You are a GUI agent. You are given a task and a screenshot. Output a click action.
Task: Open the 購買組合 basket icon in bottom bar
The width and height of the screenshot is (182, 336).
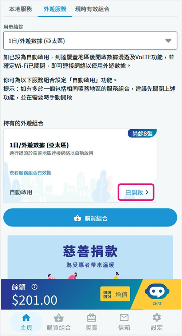tap(59, 318)
